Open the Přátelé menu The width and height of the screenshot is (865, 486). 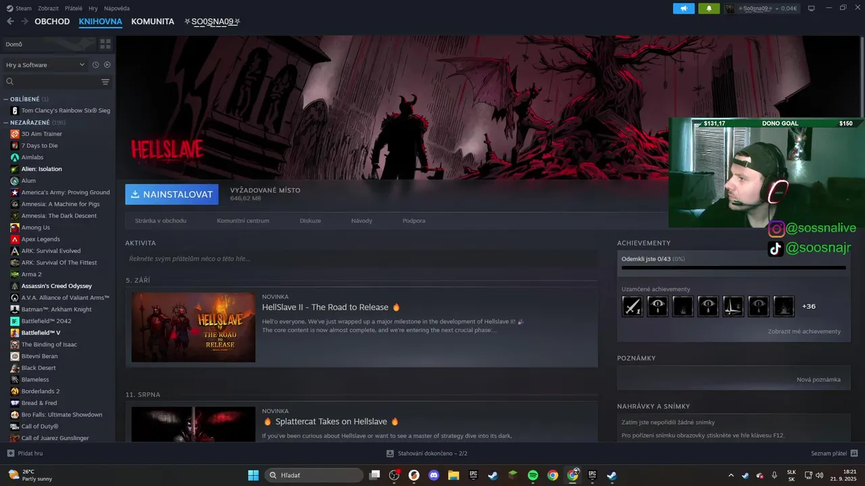pos(74,8)
